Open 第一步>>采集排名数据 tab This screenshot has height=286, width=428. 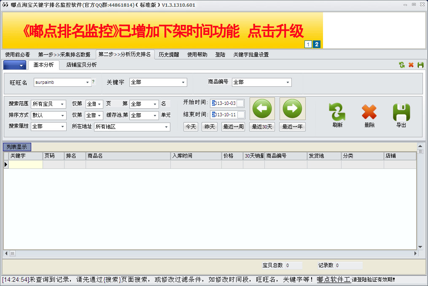tap(64, 54)
